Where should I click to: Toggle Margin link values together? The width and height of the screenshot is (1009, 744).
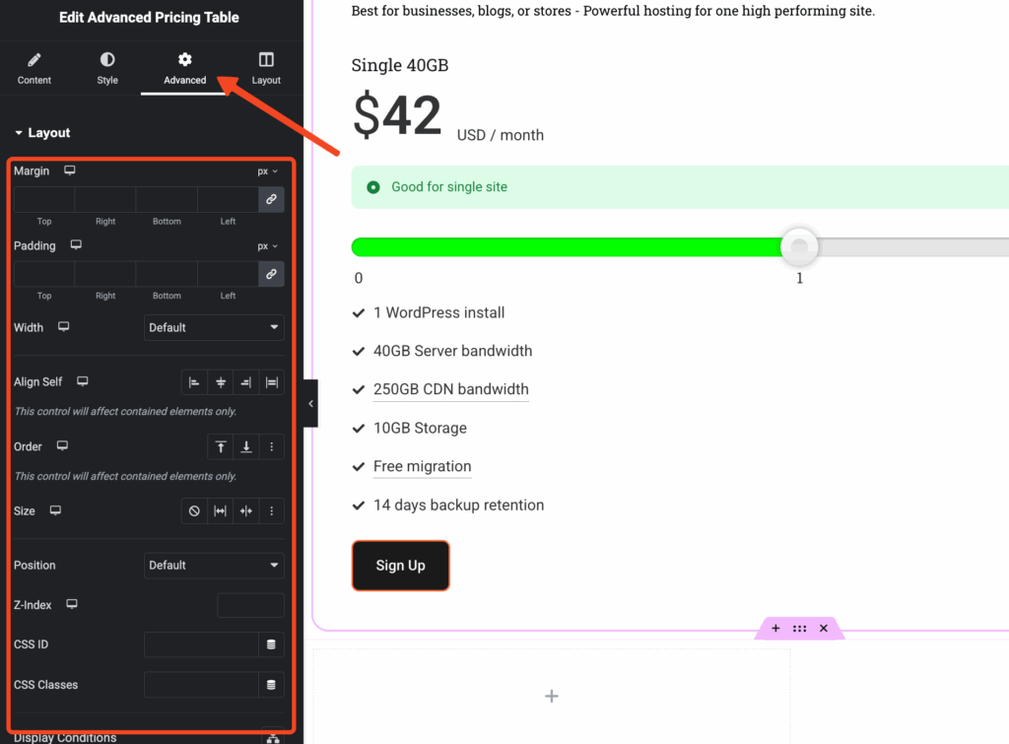pyautogui.click(x=271, y=199)
